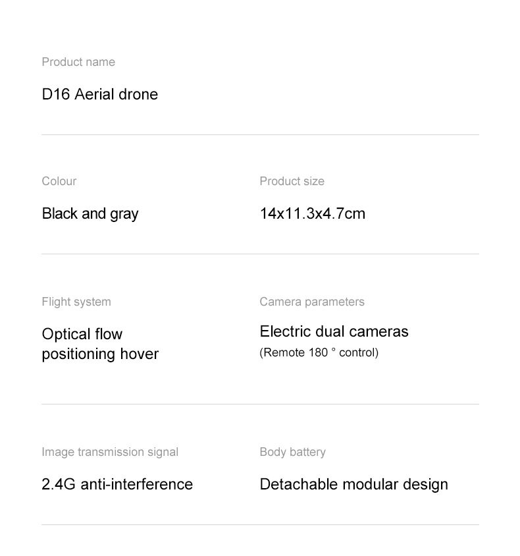Select the "Black and gray" value
The width and height of the screenshot is (520, 556).
click(x=90, y=213)
